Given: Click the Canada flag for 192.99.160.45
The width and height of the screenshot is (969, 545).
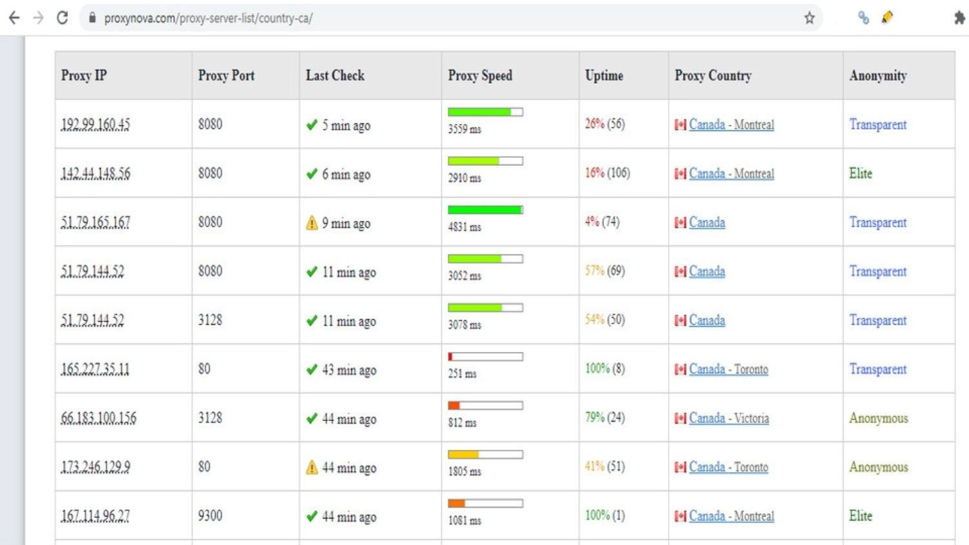Looking at the screenshot, I should coord(680,125).
